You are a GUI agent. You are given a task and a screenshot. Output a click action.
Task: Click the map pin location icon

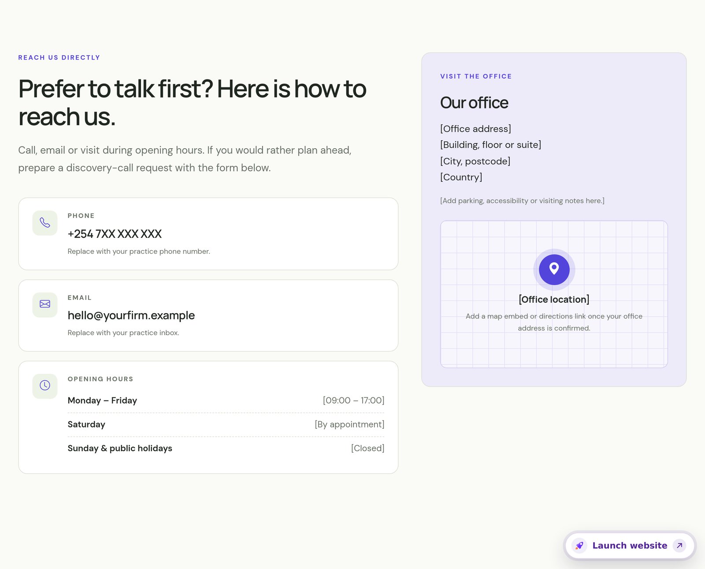click(x=554, y=269)
